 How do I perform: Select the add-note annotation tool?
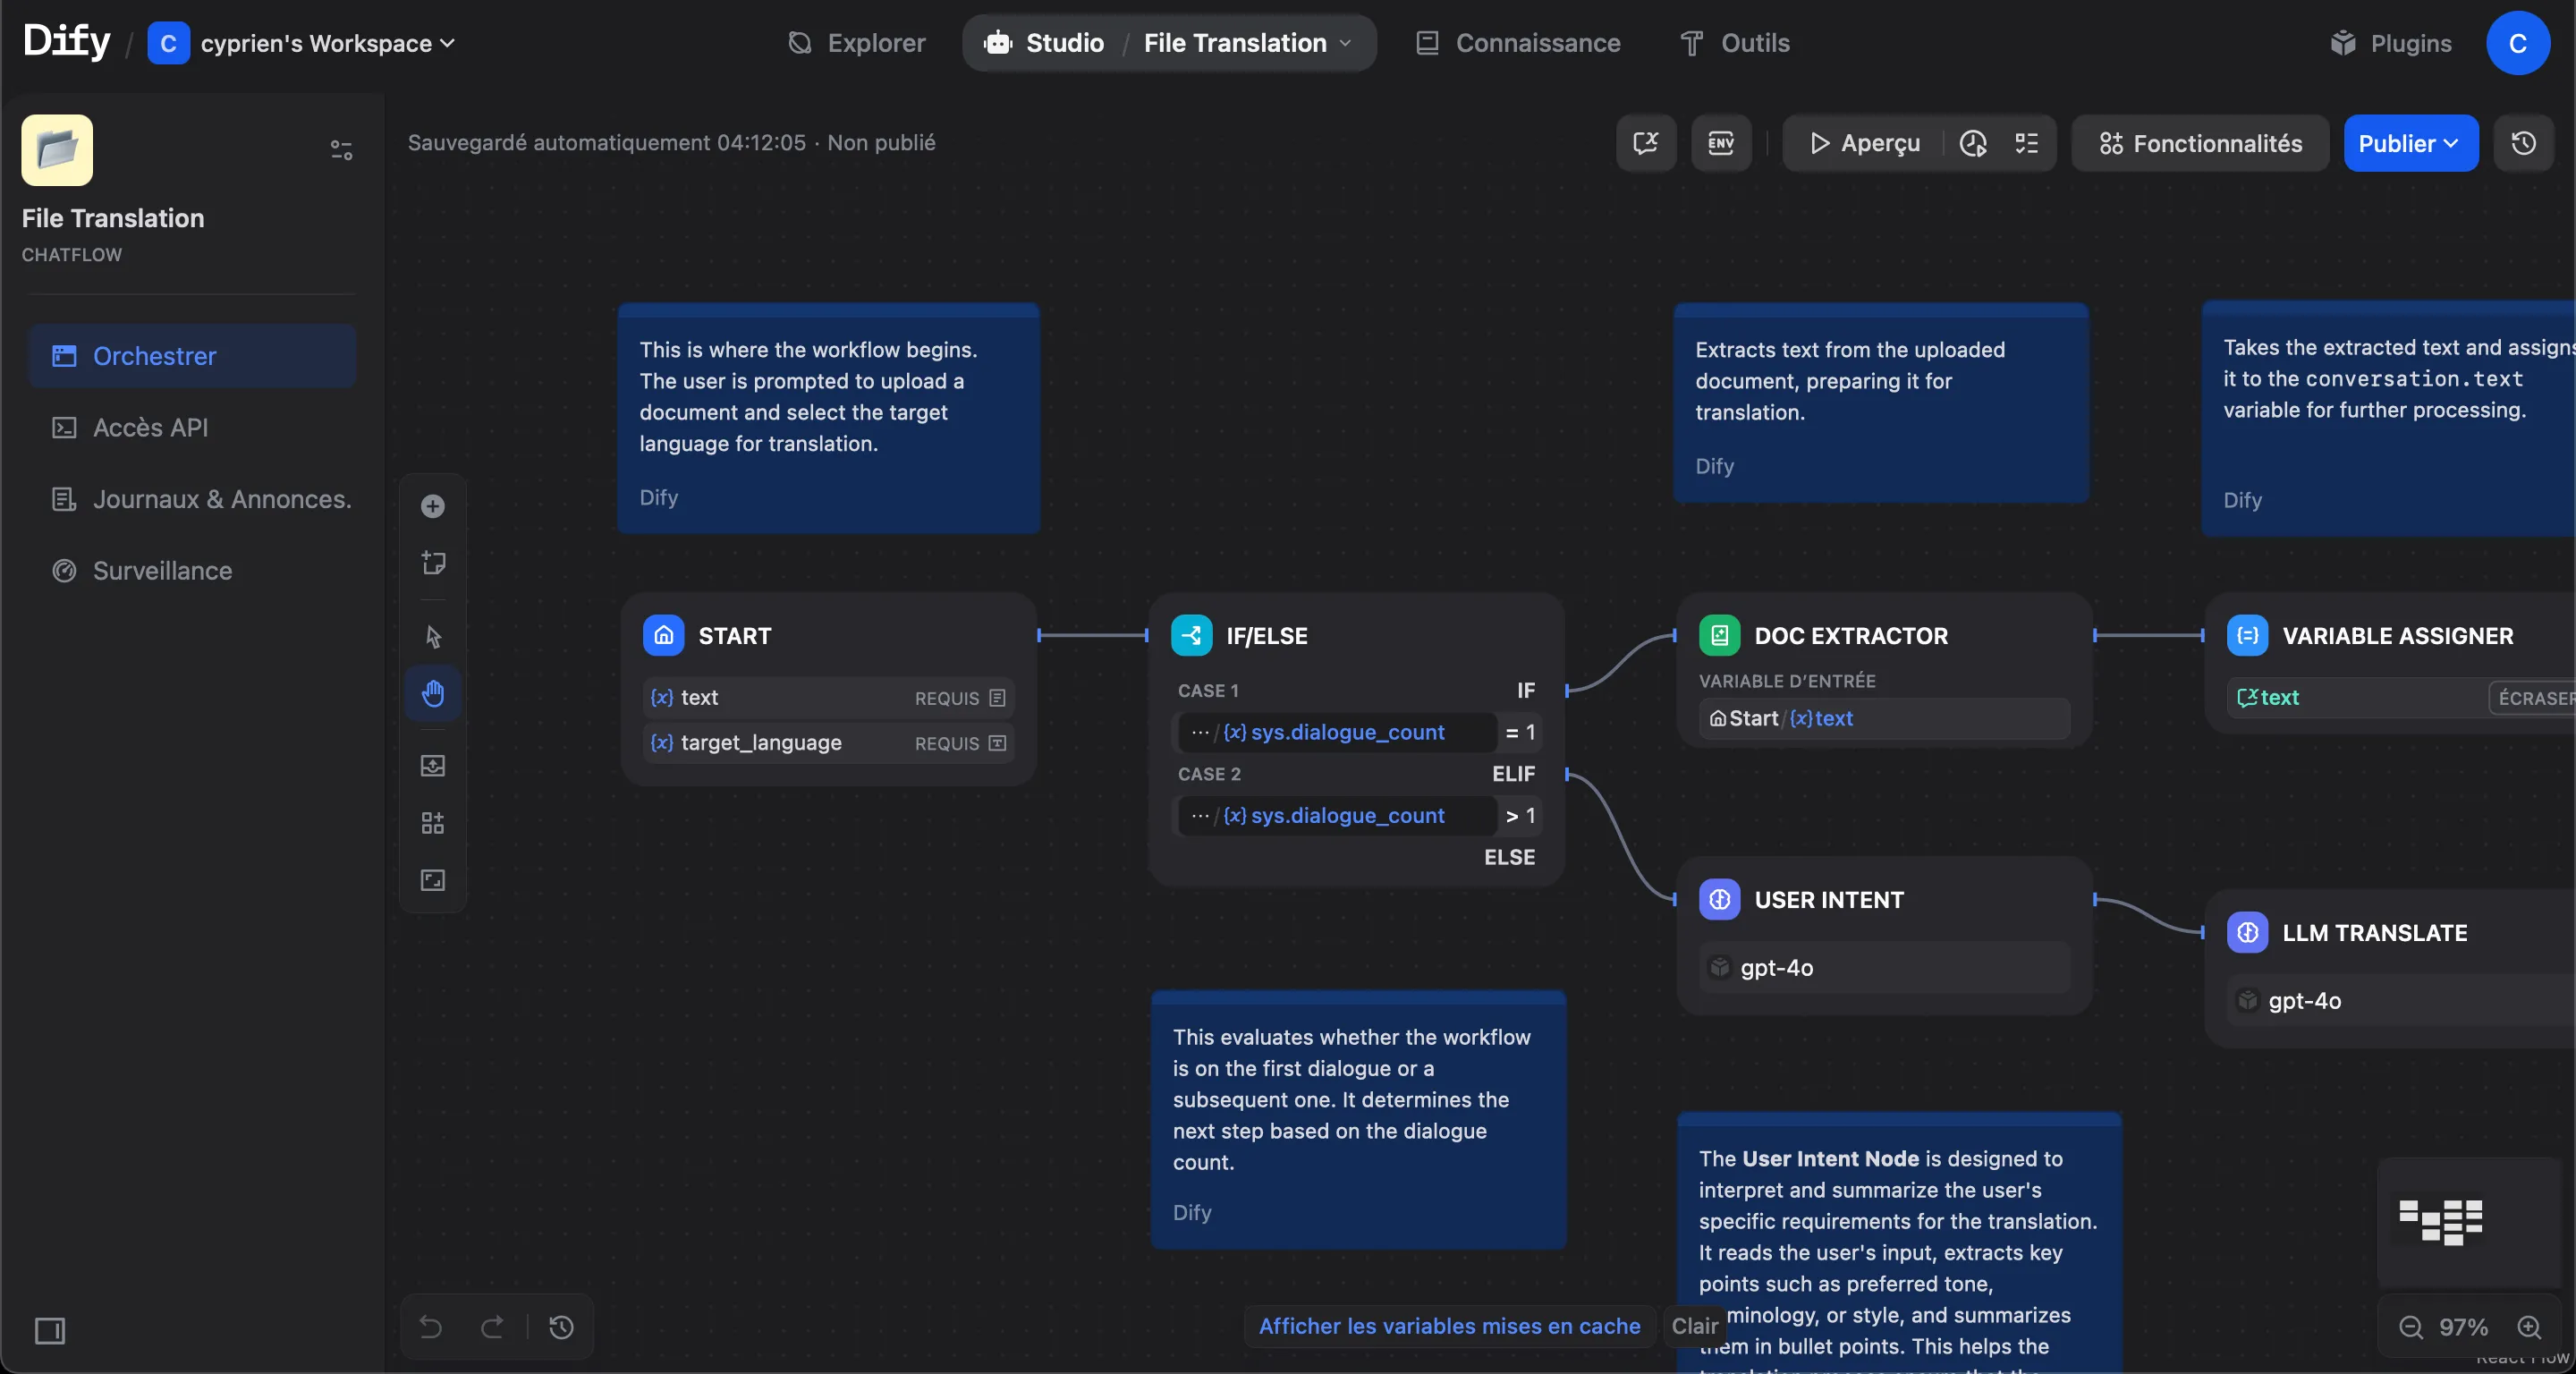(x=432, y=562)
